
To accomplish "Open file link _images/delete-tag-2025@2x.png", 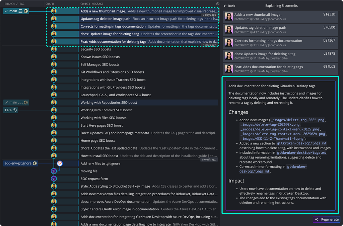I will [270, 124].
